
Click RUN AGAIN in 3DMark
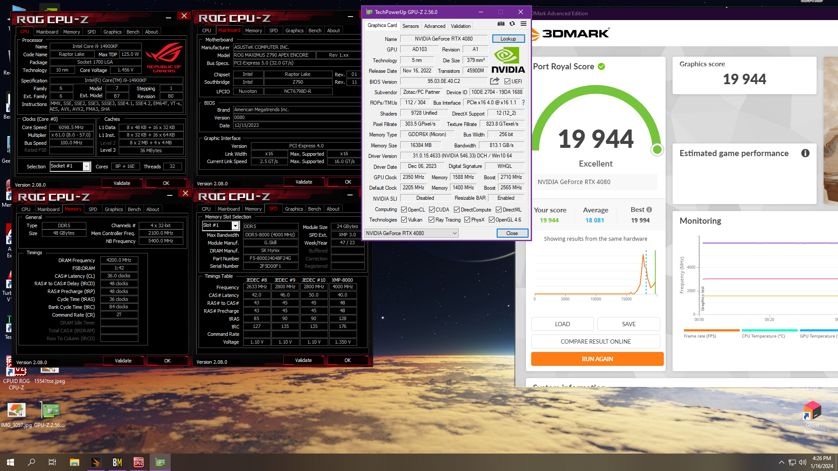597,359
